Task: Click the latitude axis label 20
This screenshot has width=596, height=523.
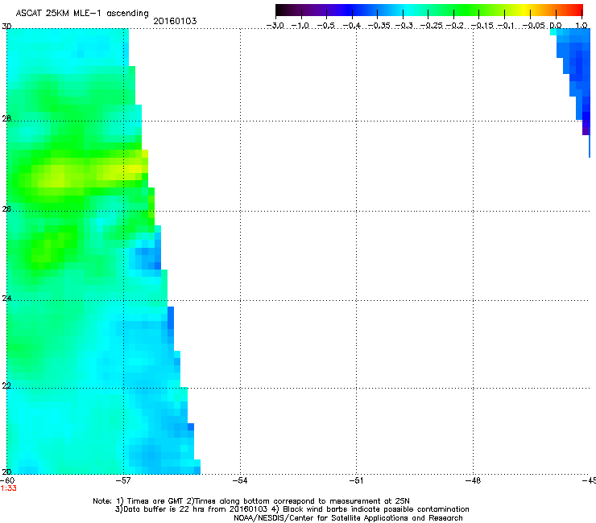Action: click(6, 472)
